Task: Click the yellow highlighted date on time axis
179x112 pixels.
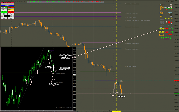Action: (x=116, y=111)
